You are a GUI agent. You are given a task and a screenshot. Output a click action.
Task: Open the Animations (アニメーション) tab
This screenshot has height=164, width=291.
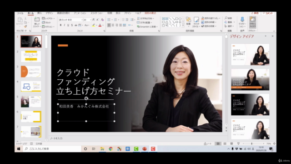click(80, 13)
